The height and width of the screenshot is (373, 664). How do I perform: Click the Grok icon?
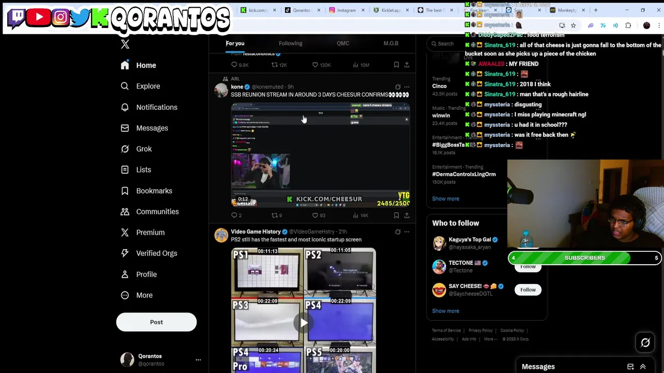[x=125, y=149]
